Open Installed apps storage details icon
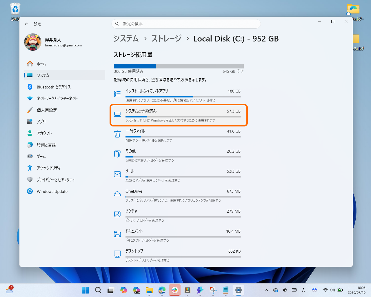The image size is (371, 297). click(x=117, y=94)
